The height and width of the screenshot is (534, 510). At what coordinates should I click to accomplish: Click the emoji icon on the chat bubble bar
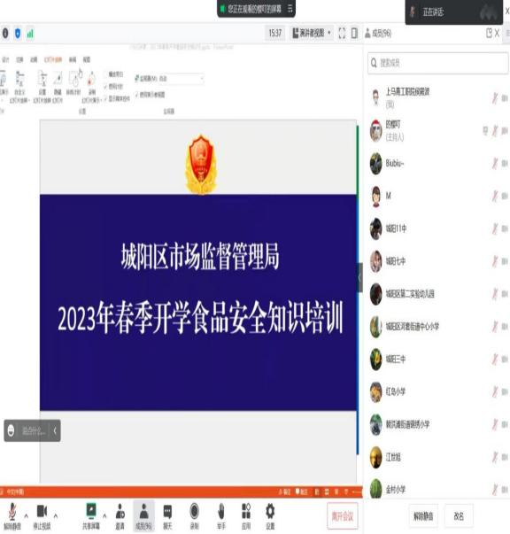pyautogui.click(x=12, y=430)
